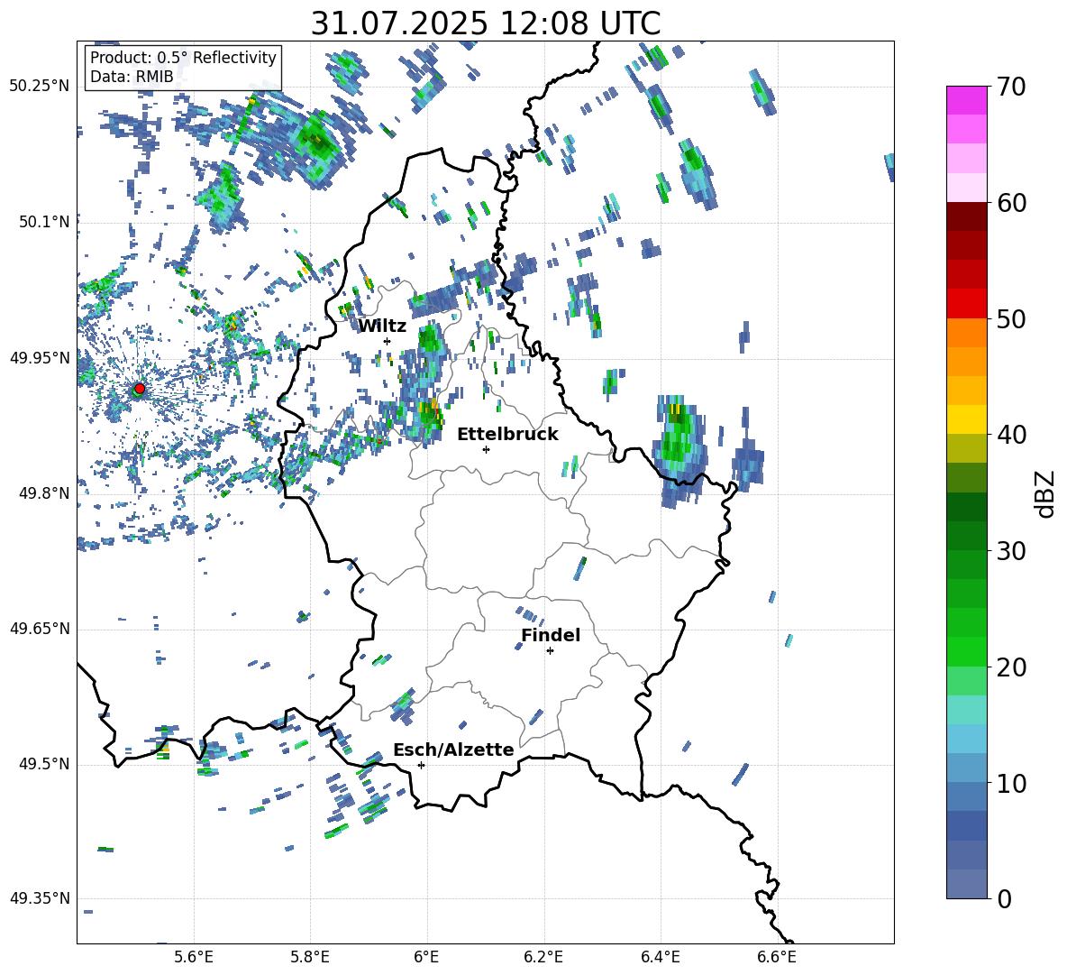The height and width of the screenshot is (975, 1067).
Task: Click the 6.6°E longitude label
Action: [777, 957]
